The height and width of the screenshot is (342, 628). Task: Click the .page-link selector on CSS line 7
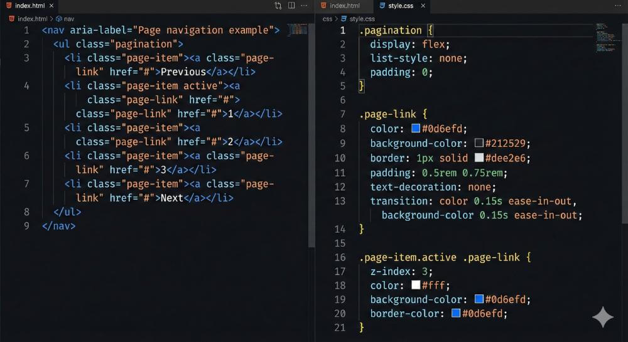[387, 114]
